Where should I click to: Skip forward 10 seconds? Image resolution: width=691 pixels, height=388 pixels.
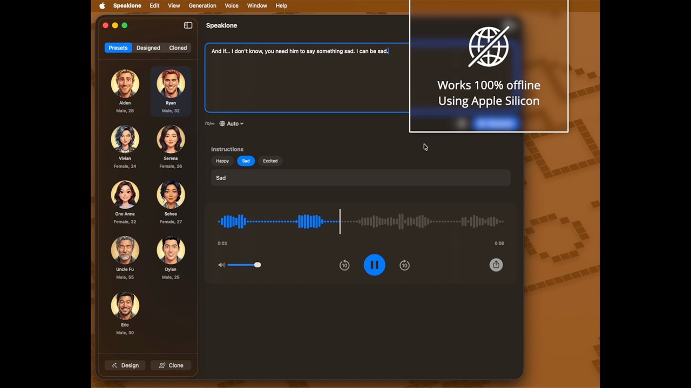[404, 265]
